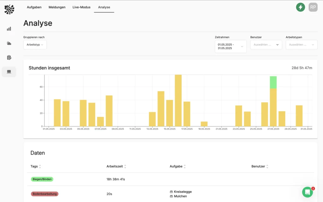The height and width of the screenshot is (202, 323).
Task: Open the chat support bubble with notification badge
Action: [307, 192]
